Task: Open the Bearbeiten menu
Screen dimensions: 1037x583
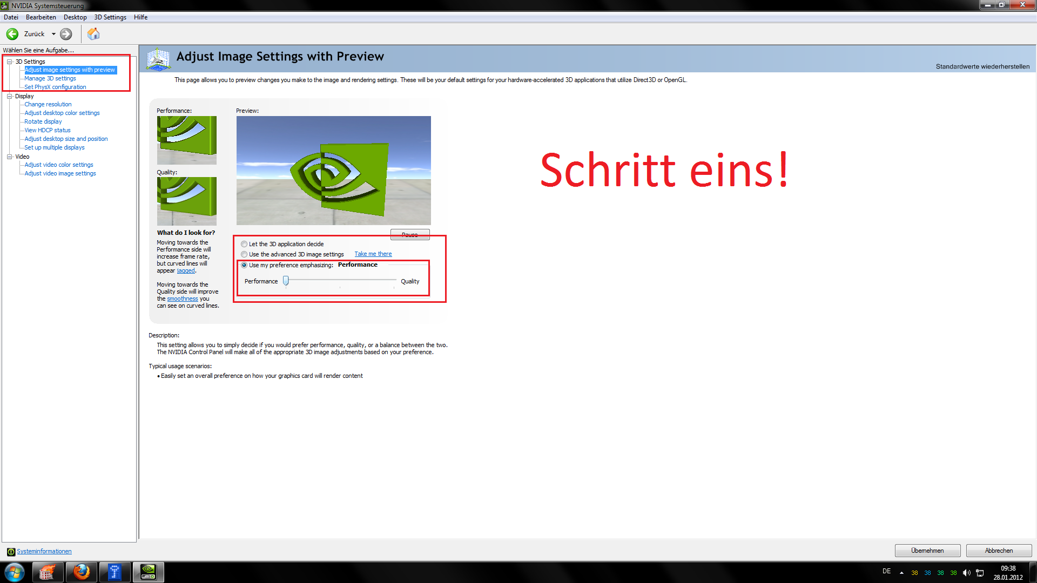Action: 41,17
